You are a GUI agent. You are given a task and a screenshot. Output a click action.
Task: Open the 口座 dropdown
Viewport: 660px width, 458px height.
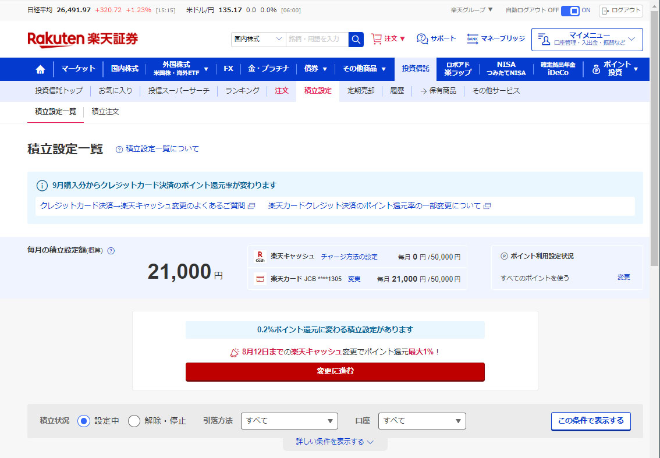coord(422,421)
